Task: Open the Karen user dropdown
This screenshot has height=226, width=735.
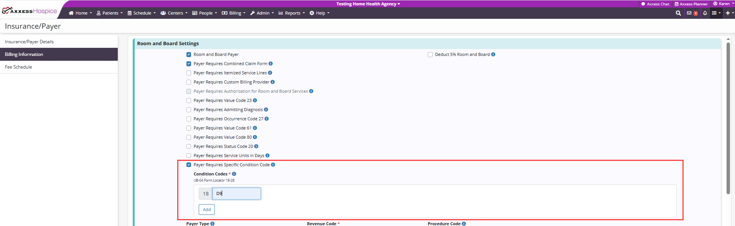Action: [x=723, y=4]
